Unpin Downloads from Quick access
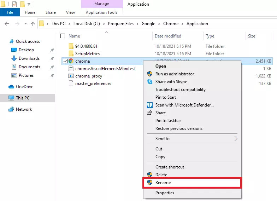 pos(52,58)
